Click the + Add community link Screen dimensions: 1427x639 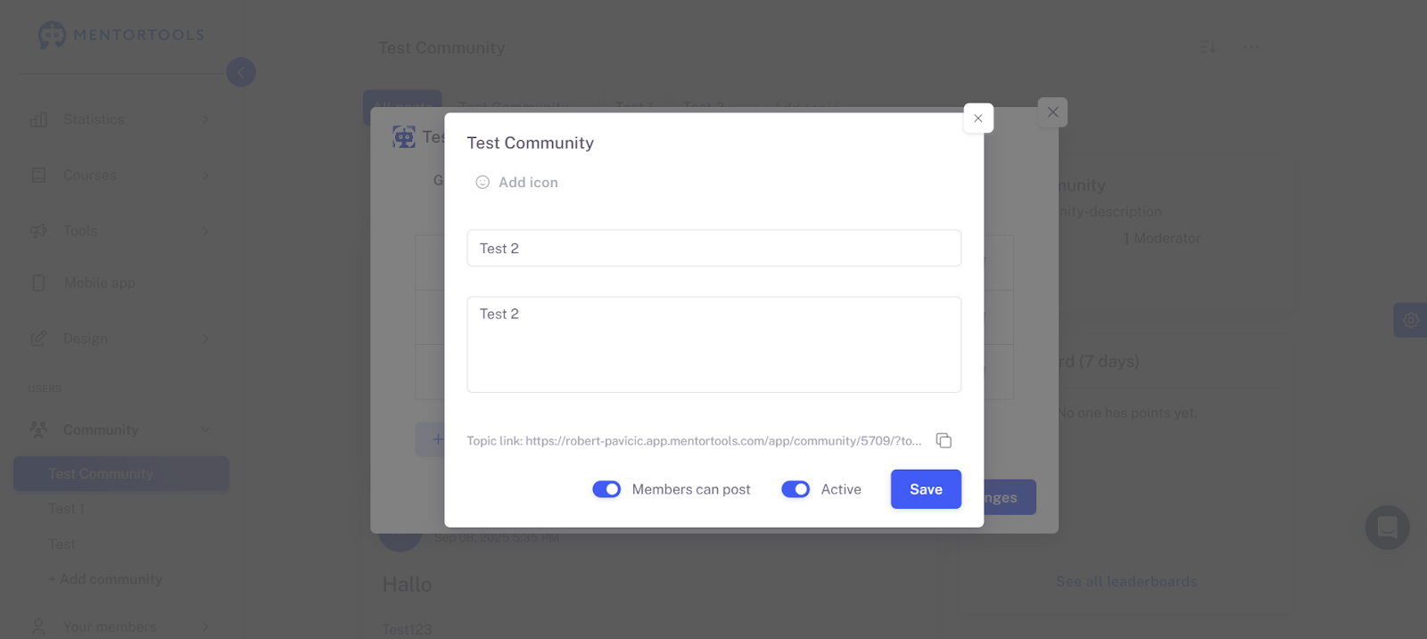pyautogui.click(x=105, y=579)
